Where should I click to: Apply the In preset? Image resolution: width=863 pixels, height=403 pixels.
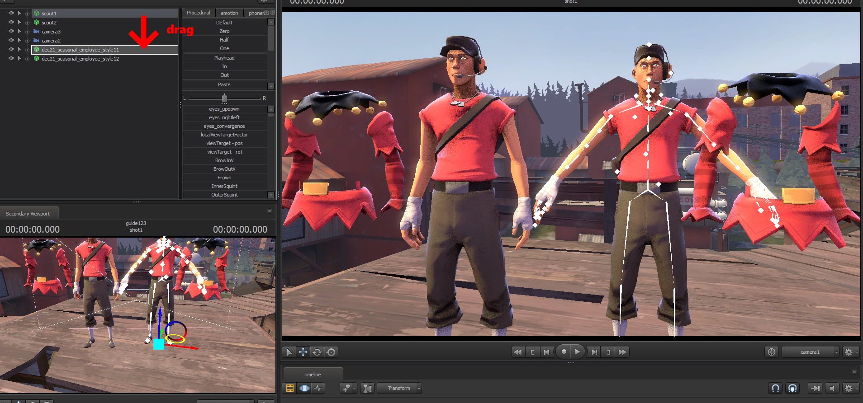pyautogui.click(x=224, y=66)
